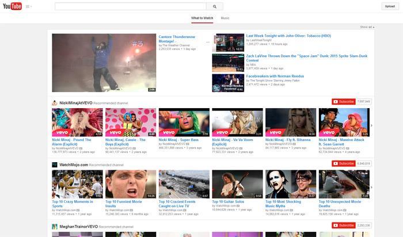
Task: Open Top 10 Unexpected Movie Deaths thumbnail
Action: [344, 184]
